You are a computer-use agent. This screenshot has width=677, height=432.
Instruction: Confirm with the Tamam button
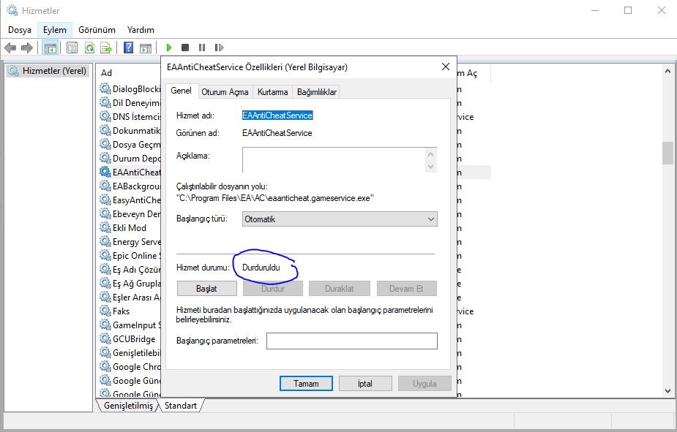point(306,383)
